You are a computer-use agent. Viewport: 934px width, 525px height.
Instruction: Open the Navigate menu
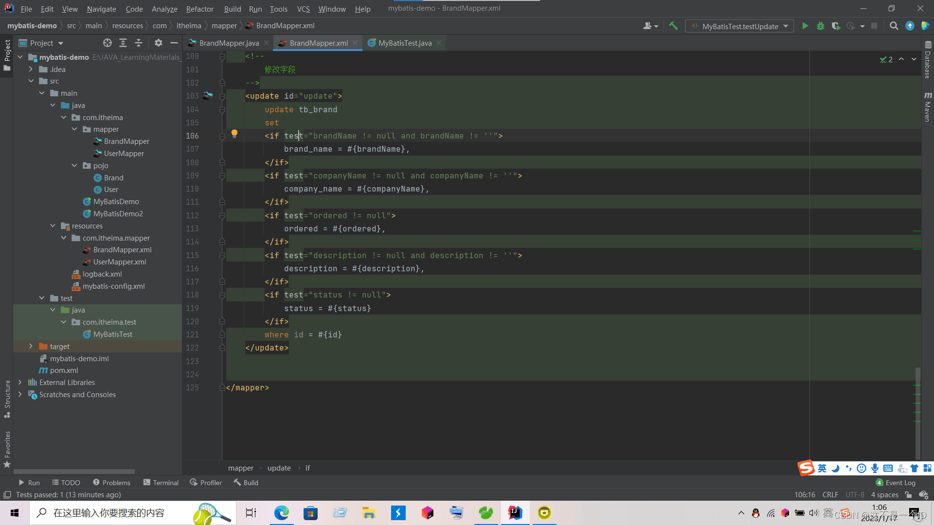101,9
